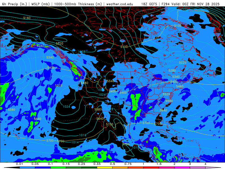
Task: Click the 'FRI NOV 28 2025' valid date
Action: click(205, 4)
